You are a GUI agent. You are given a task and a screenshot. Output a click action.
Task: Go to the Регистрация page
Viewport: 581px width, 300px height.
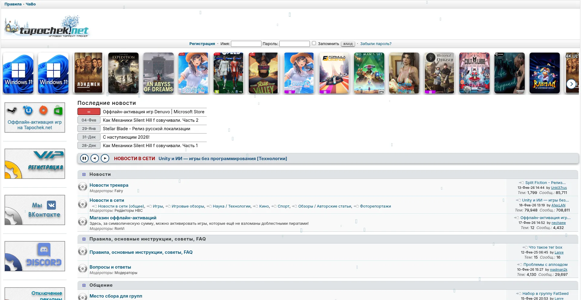pos(202,44)
